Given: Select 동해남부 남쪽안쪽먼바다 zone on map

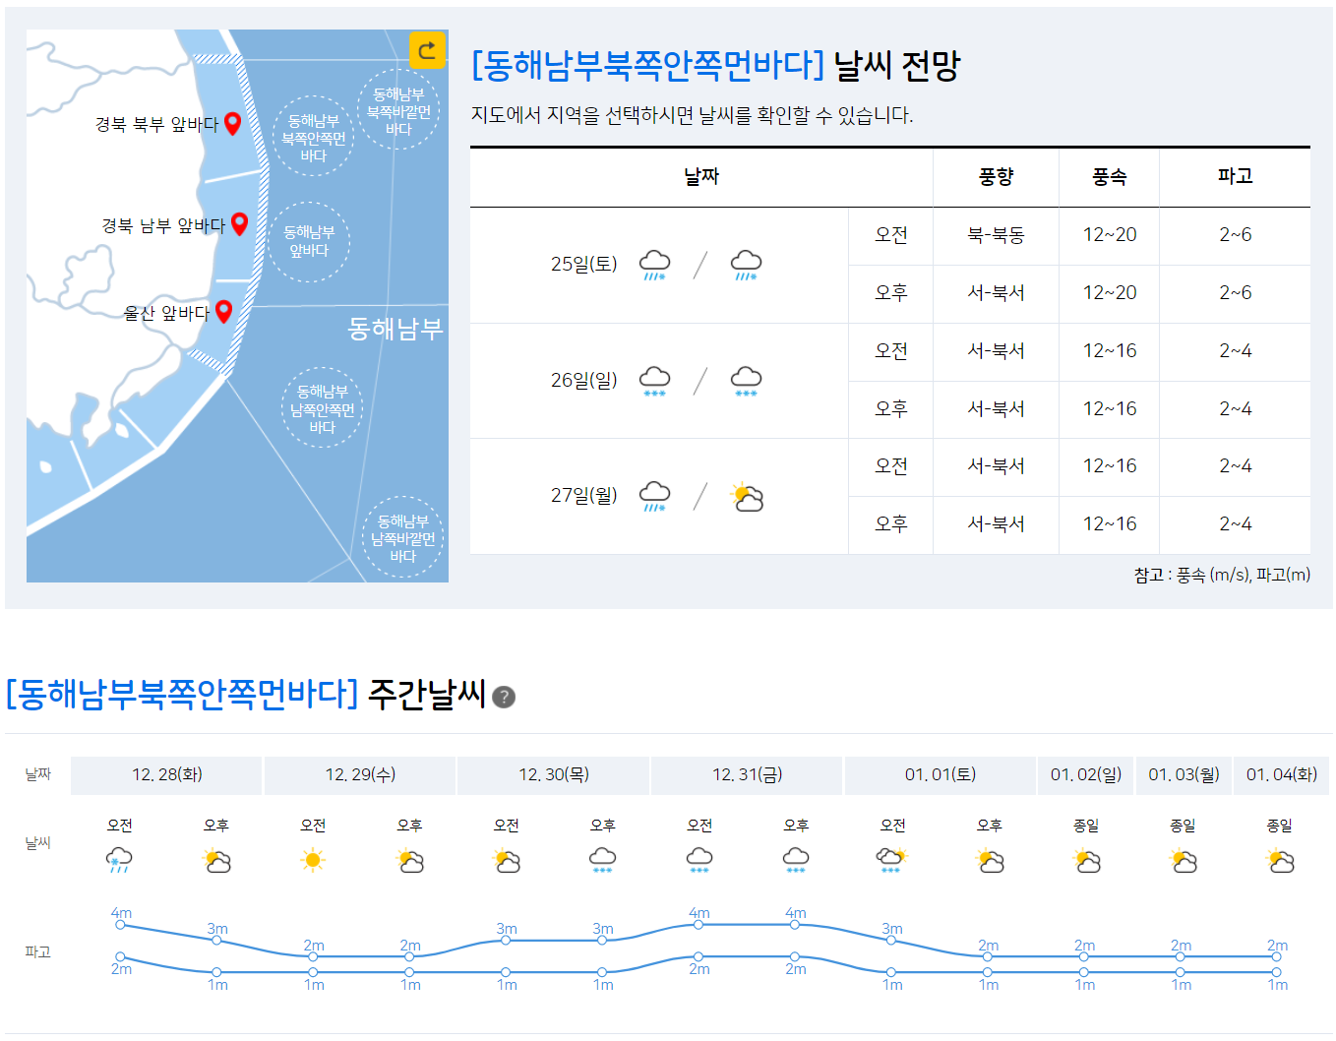Looking at the screenshot, I should (x=323, y=408).
